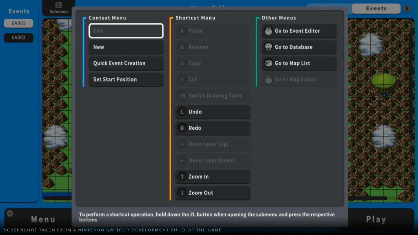
Task: Select New in the Context Menu
Action: [126, 47]
